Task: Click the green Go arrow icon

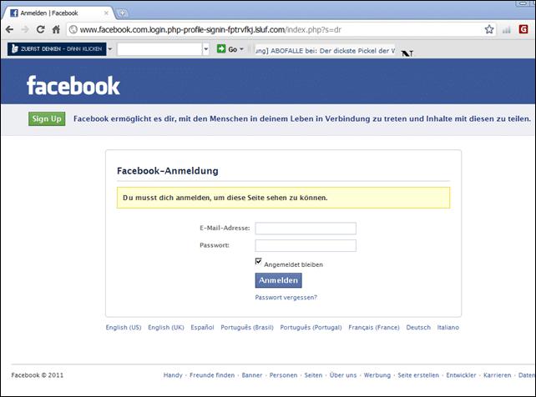Action: (x=221, y=49)
